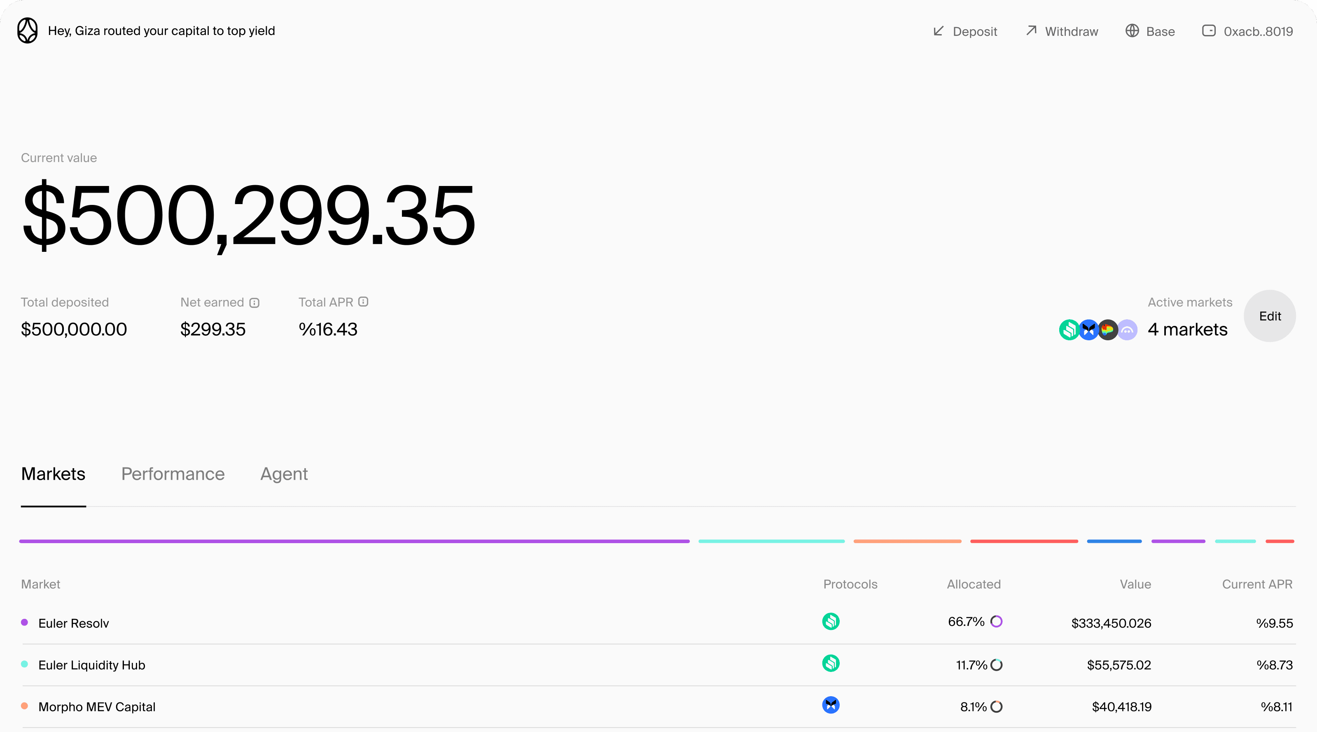Open the 0xacb..8019 wallet menu
Image resolution: width=1317 pixels, height=732 pixels.
click(1247, 31)
